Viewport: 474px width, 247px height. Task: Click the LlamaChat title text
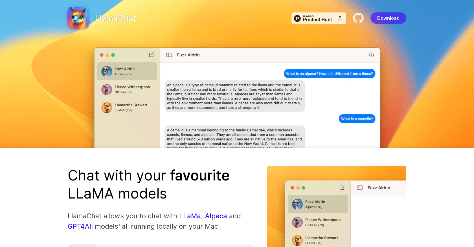(115, 18)
